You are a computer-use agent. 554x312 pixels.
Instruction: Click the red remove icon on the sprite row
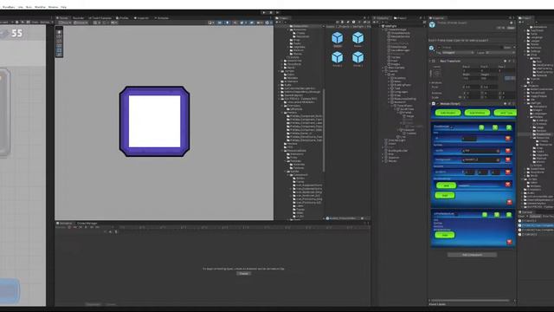pos(508,151)
